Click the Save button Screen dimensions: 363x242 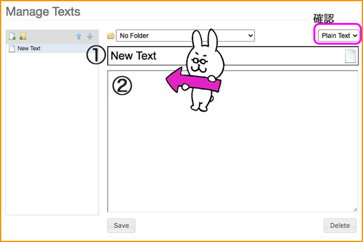122,225
